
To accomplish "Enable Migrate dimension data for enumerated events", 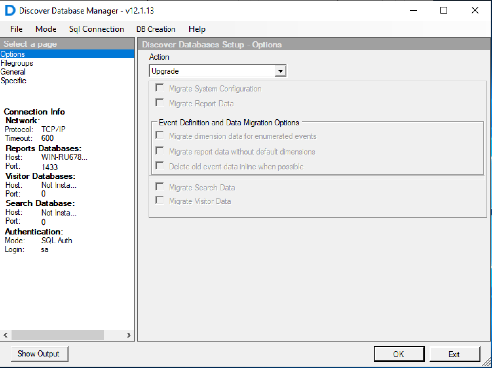I will [159, 136].
